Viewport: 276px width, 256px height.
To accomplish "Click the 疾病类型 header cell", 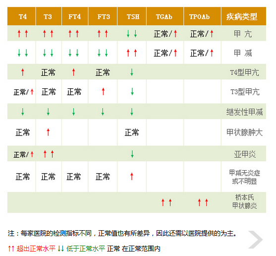I will coord(244,16).
